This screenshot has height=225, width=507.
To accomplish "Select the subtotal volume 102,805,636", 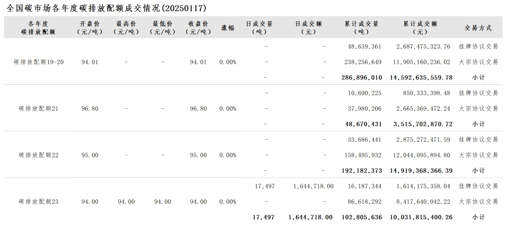I will click(362, 217).
